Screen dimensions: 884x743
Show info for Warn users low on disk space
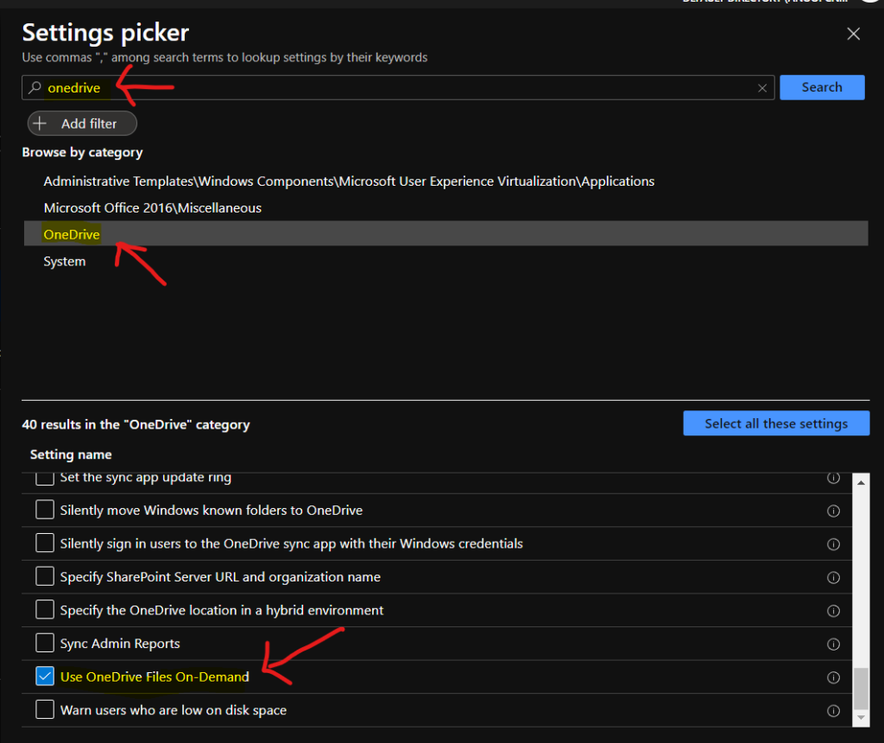[833, 710]
